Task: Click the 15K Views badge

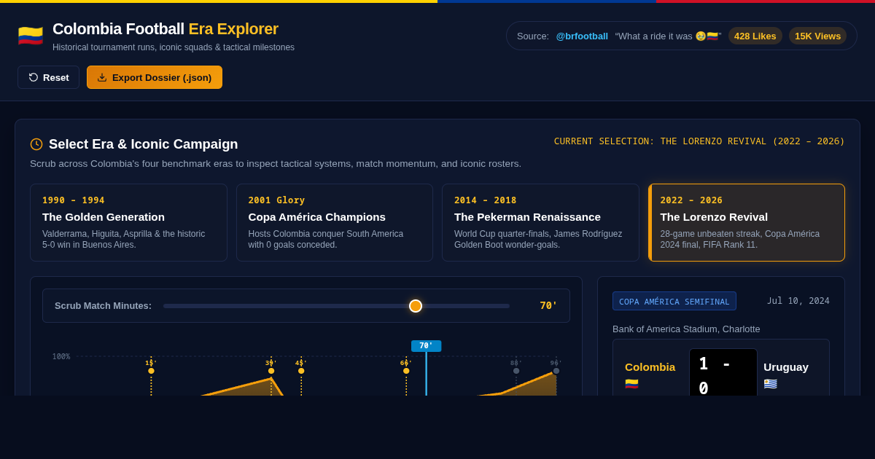Action: (x=817, y=36)
